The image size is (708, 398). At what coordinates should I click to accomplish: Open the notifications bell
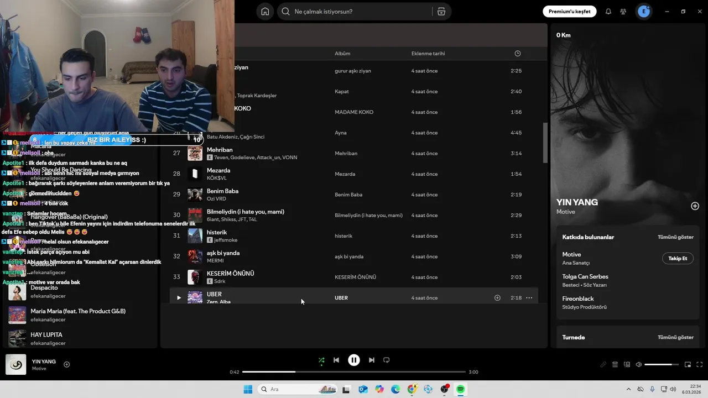tap(608, 12)
